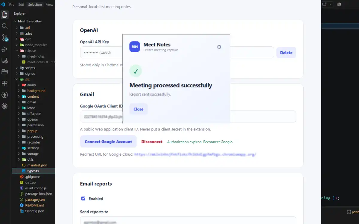
Task: Delete the saved OpenAI API key
Action: 286,53
